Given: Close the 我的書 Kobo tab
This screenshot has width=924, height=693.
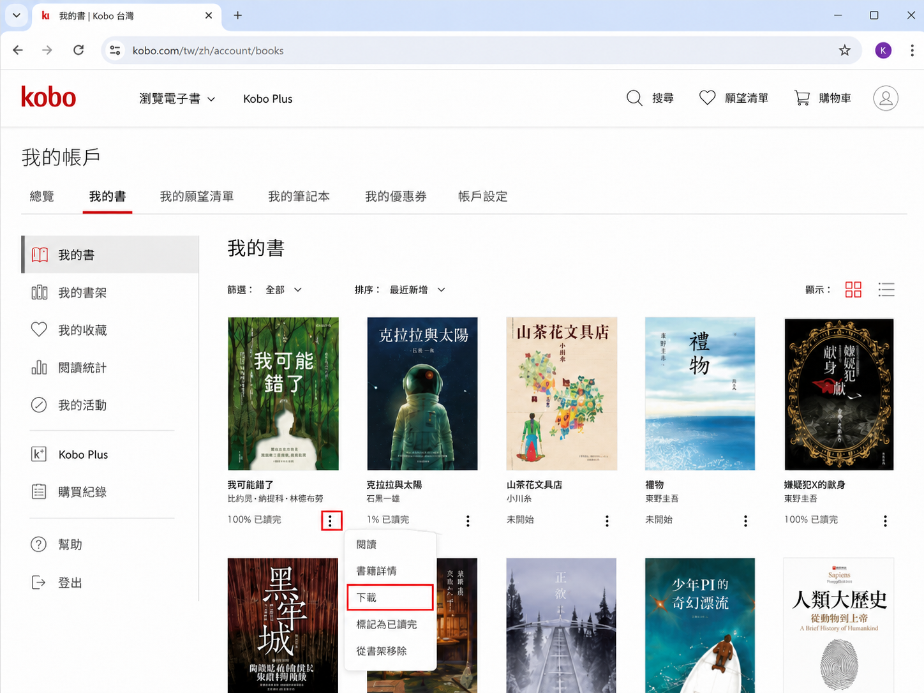Looking at the screenshot, I should (x=209, y=15).
